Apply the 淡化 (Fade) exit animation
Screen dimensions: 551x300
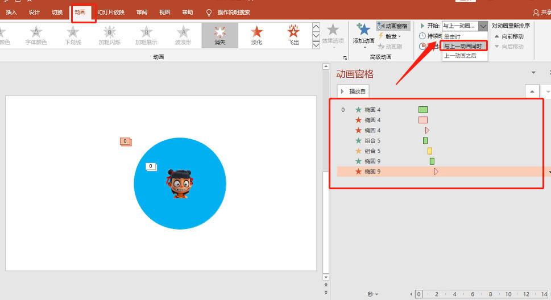pyautogui.click(x=256, y=35)
